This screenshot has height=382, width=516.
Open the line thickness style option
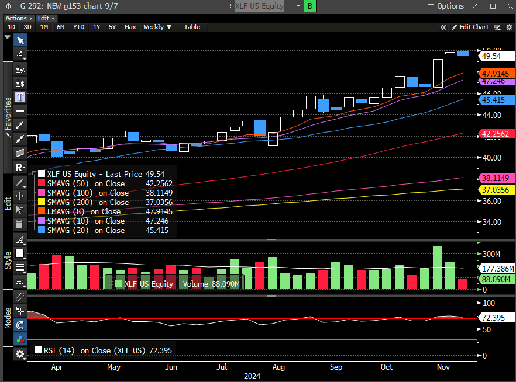[20, 268]
